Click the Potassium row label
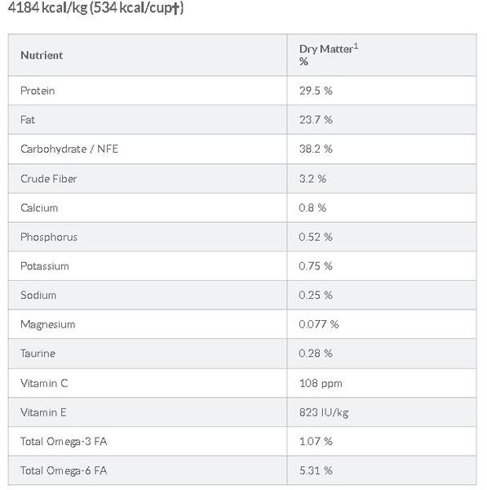 45,266
